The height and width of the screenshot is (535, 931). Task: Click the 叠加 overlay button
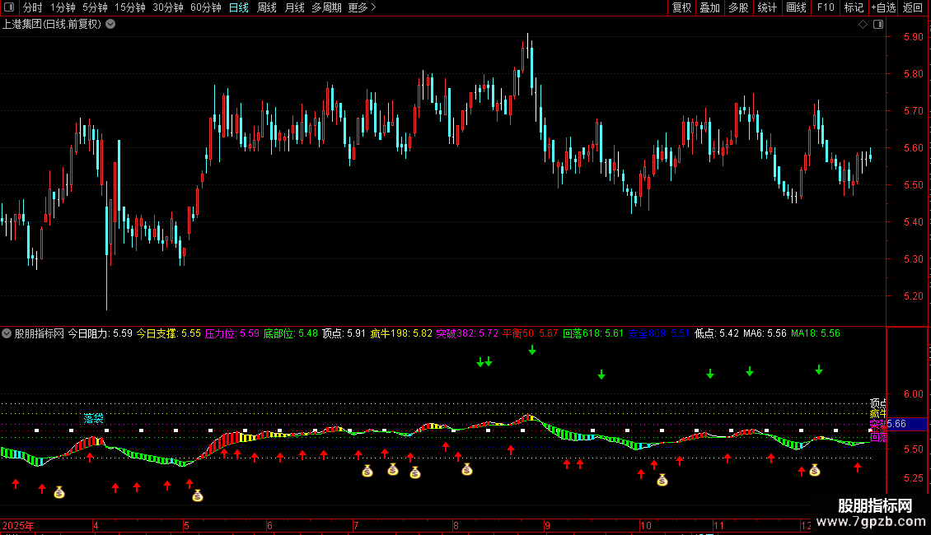pyautogui.click(x=709, y=7)
